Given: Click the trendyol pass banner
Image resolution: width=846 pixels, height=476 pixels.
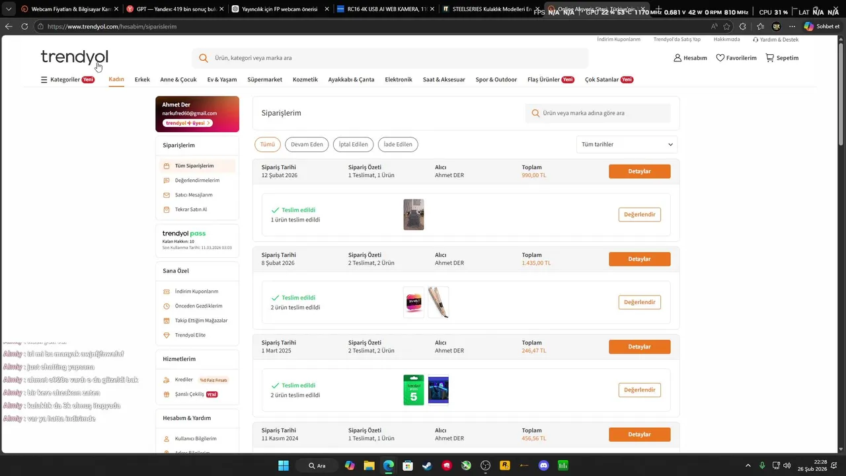Looking at the screenshot, I should click(197, 241).
